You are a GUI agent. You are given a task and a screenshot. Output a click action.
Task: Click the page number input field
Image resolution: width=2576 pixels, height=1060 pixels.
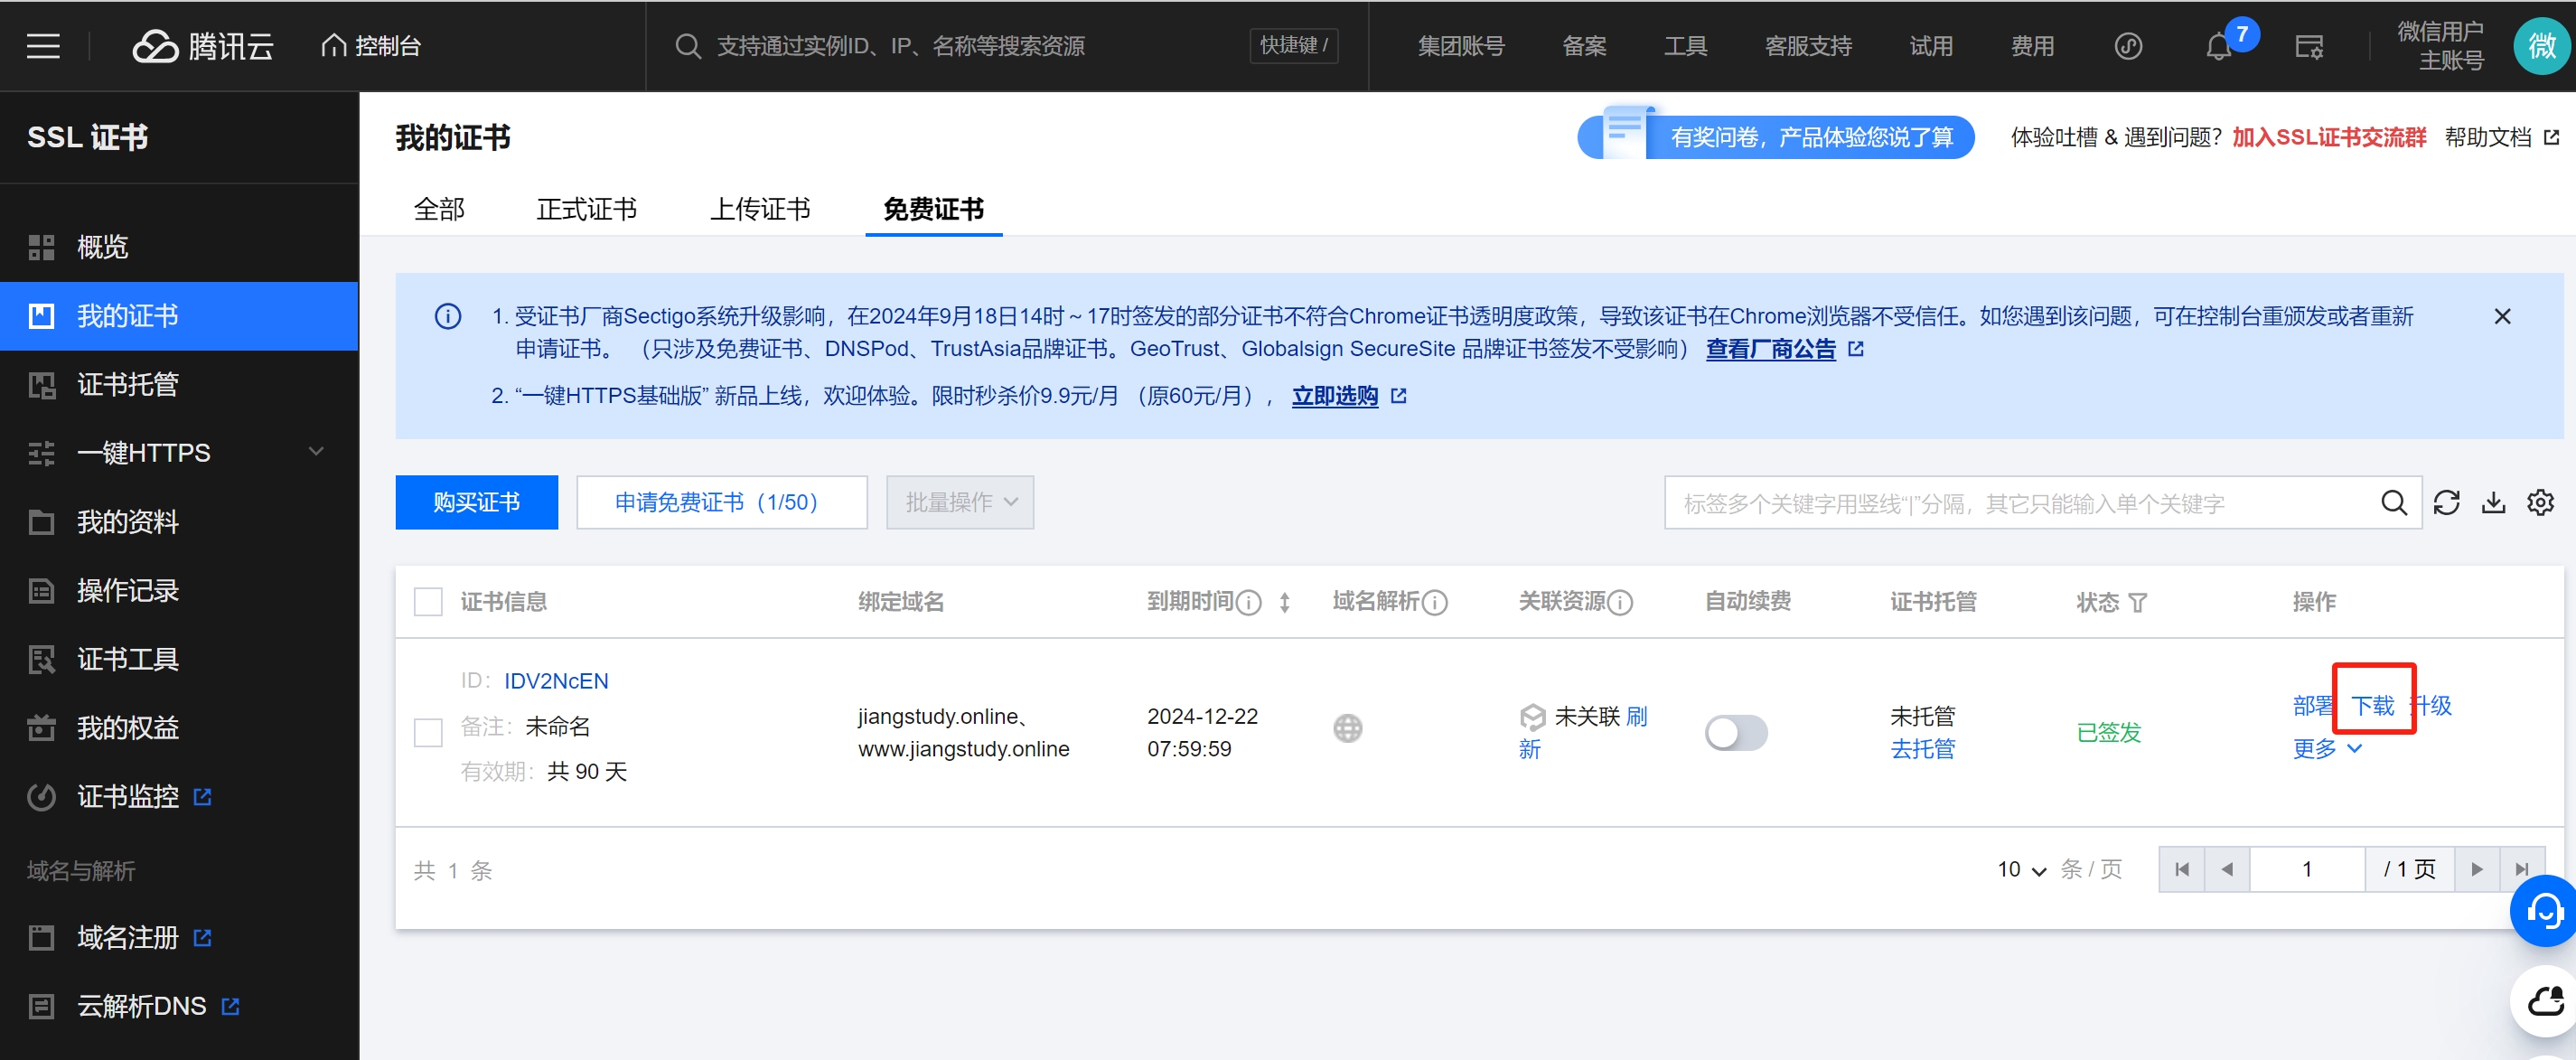[2307, 870]
